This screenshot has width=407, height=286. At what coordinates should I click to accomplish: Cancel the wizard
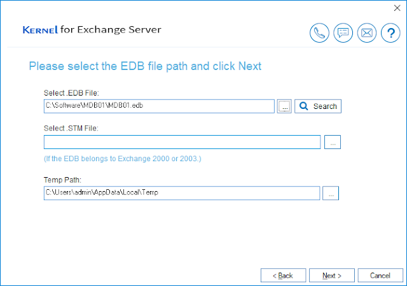(381, 275)
